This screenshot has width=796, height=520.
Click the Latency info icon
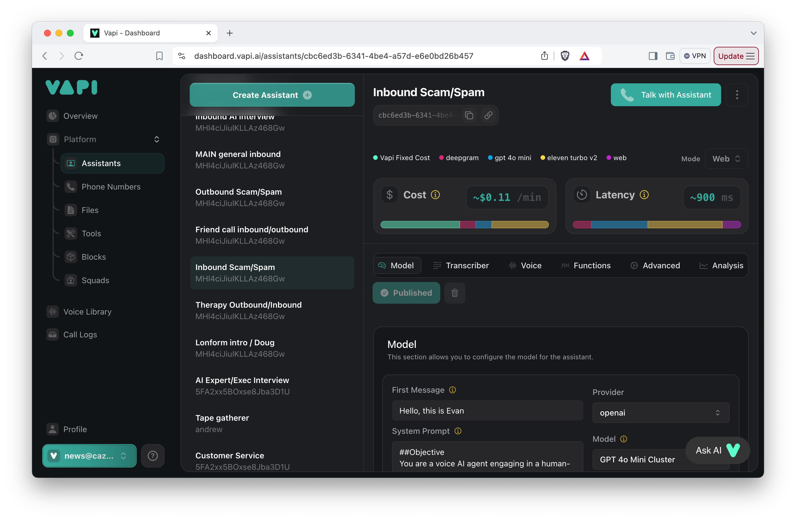click(644, 194)
